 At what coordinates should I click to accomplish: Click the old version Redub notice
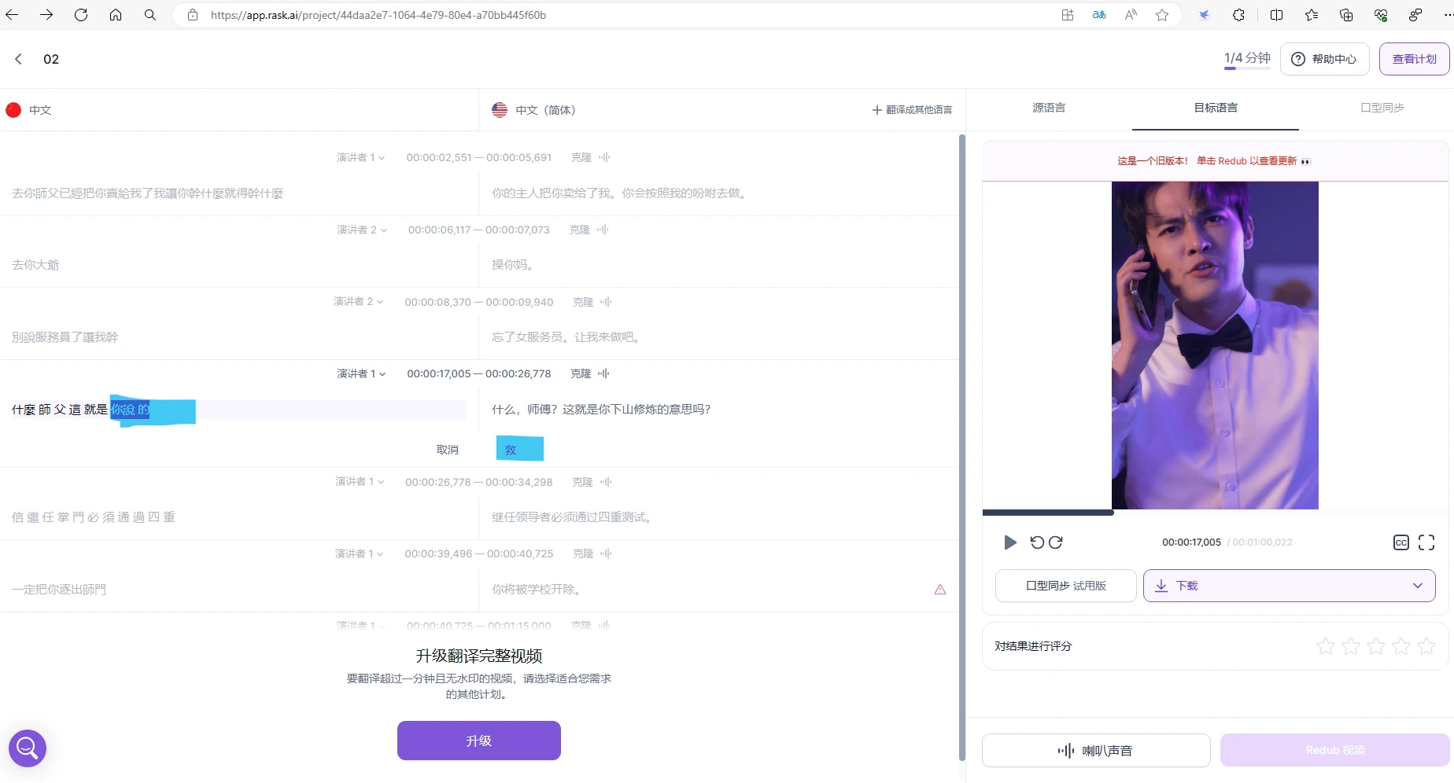coord(1215,161)
